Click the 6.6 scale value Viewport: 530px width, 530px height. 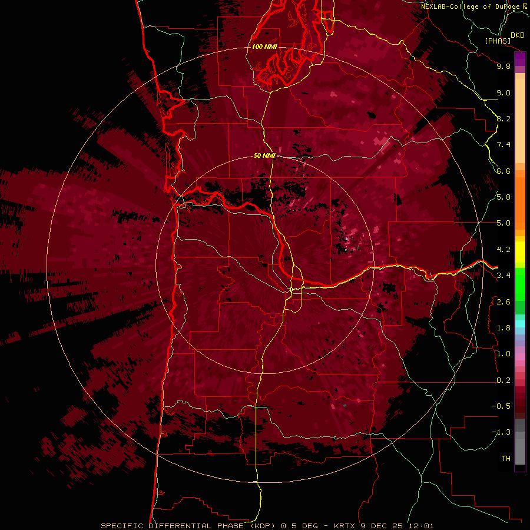point(503,171)
